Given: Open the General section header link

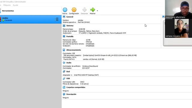Looking at the screenshot, I should pyautogui.click(x=70, y=17).
